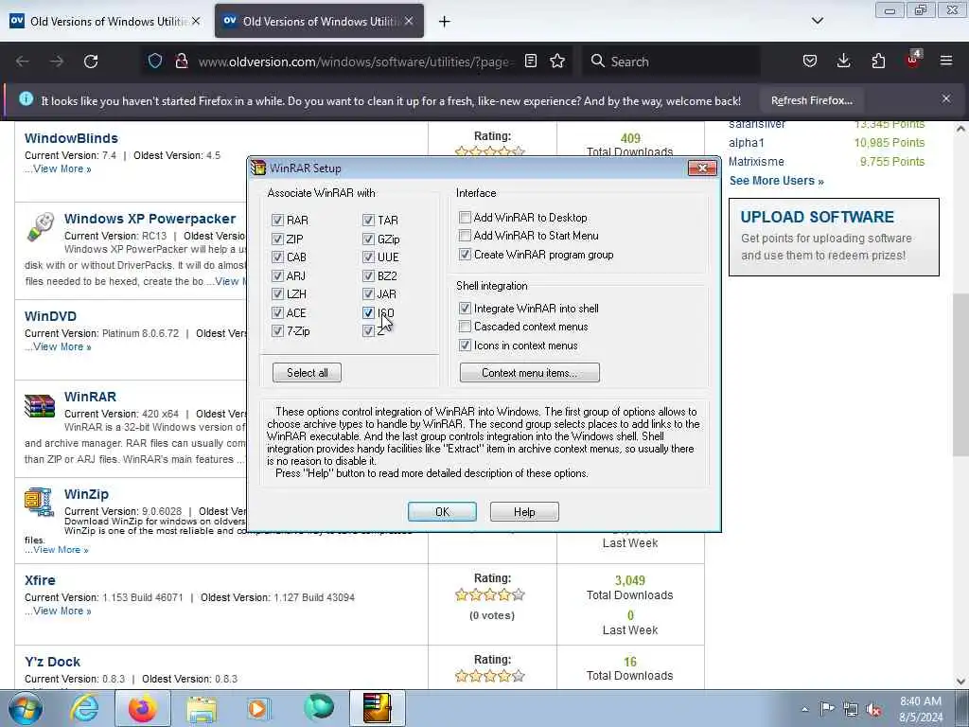
Task: Click the taskbar clock and date
Action: (921, 709)
